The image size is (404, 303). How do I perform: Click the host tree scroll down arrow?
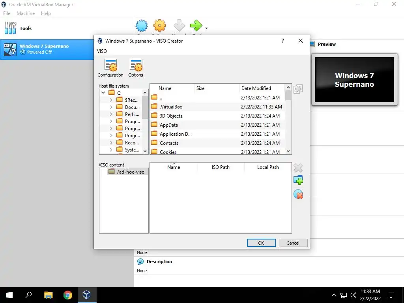tap(145, 151)
